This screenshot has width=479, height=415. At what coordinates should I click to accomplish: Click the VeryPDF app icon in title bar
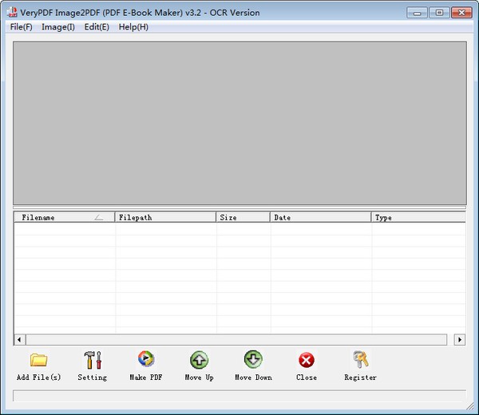(x=13, y=13)
